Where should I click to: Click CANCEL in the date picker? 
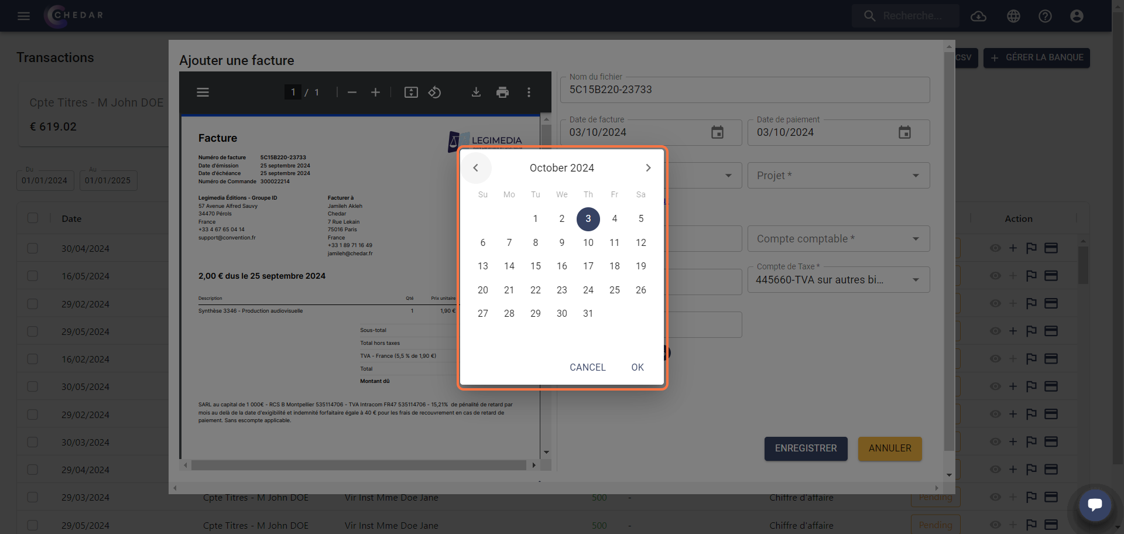(x=588, y=367)
